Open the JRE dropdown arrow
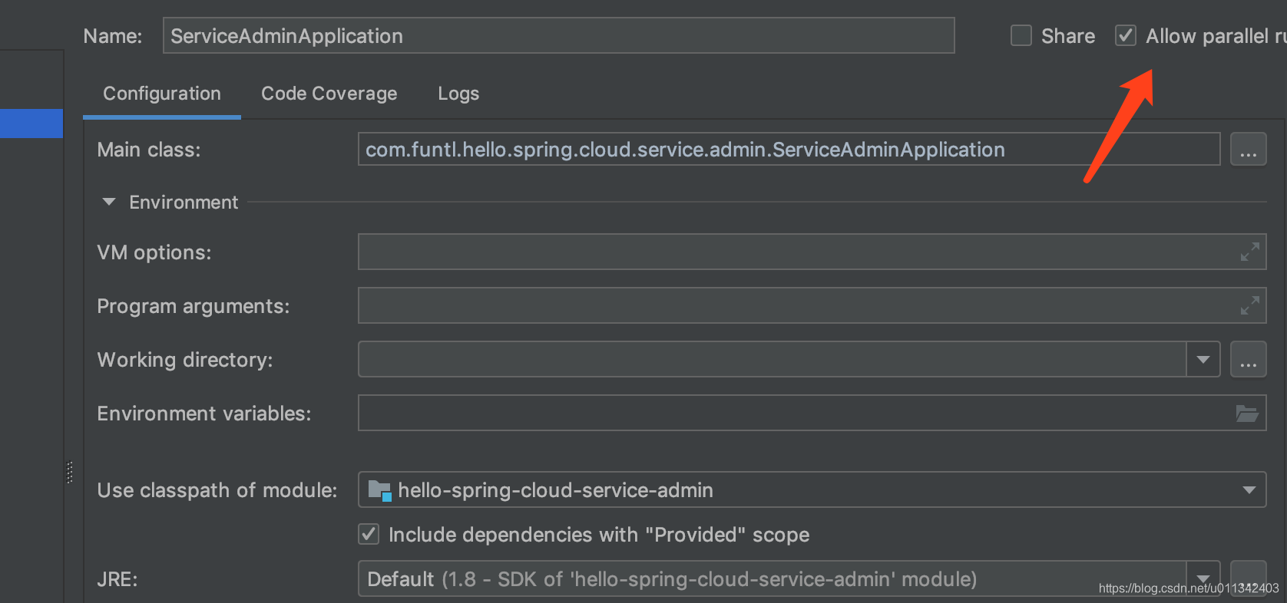The height and width of the screenshot is (603, 1287). point(1203,578)
